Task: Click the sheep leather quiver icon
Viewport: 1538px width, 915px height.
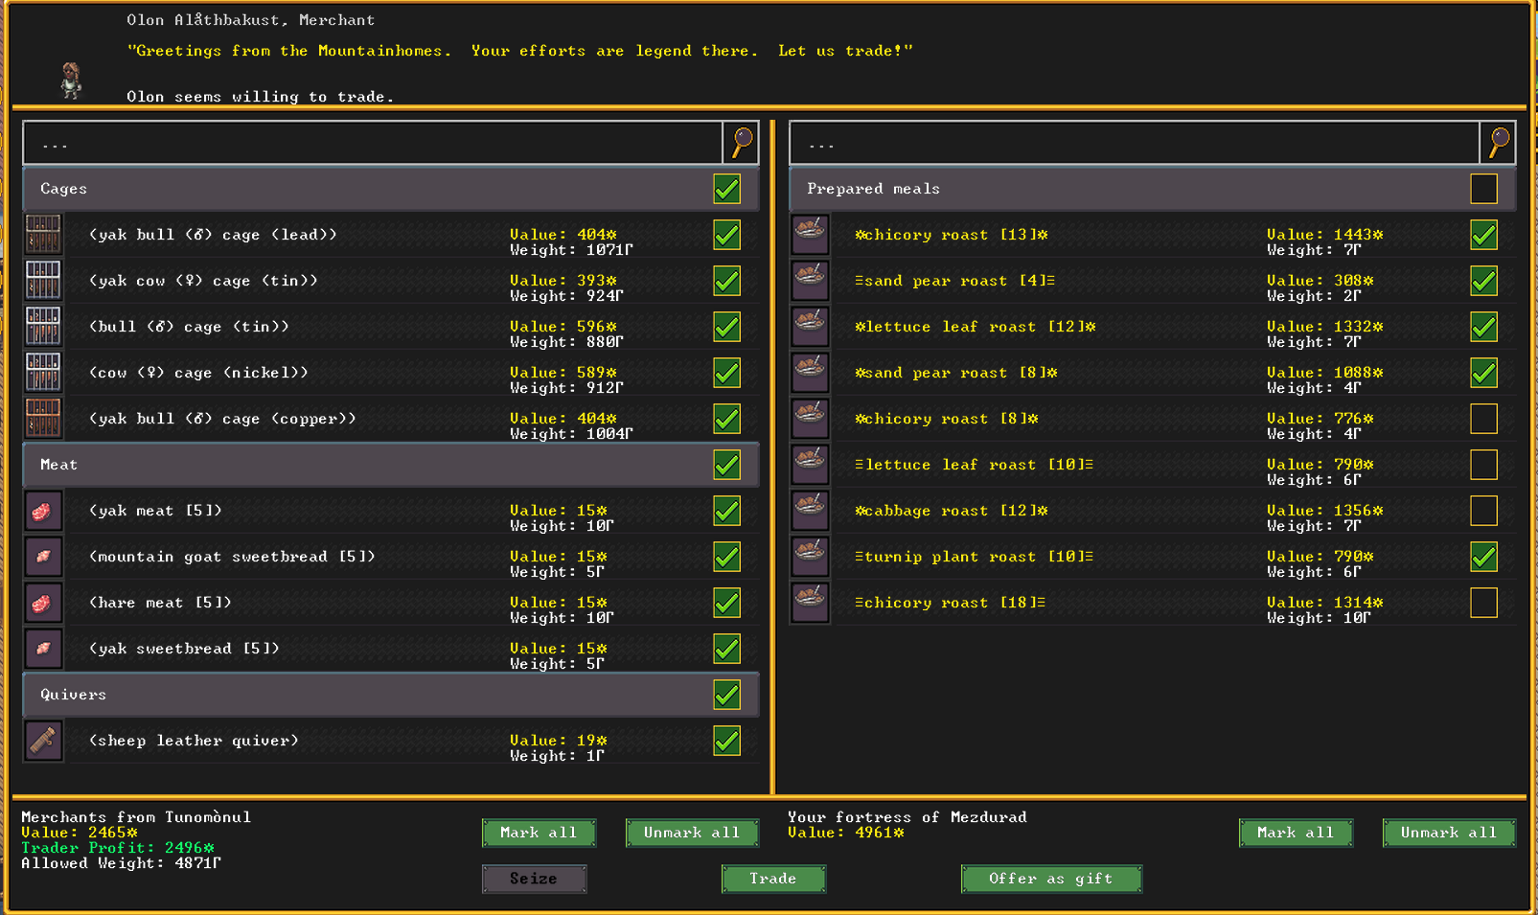Action: point(43,741)
